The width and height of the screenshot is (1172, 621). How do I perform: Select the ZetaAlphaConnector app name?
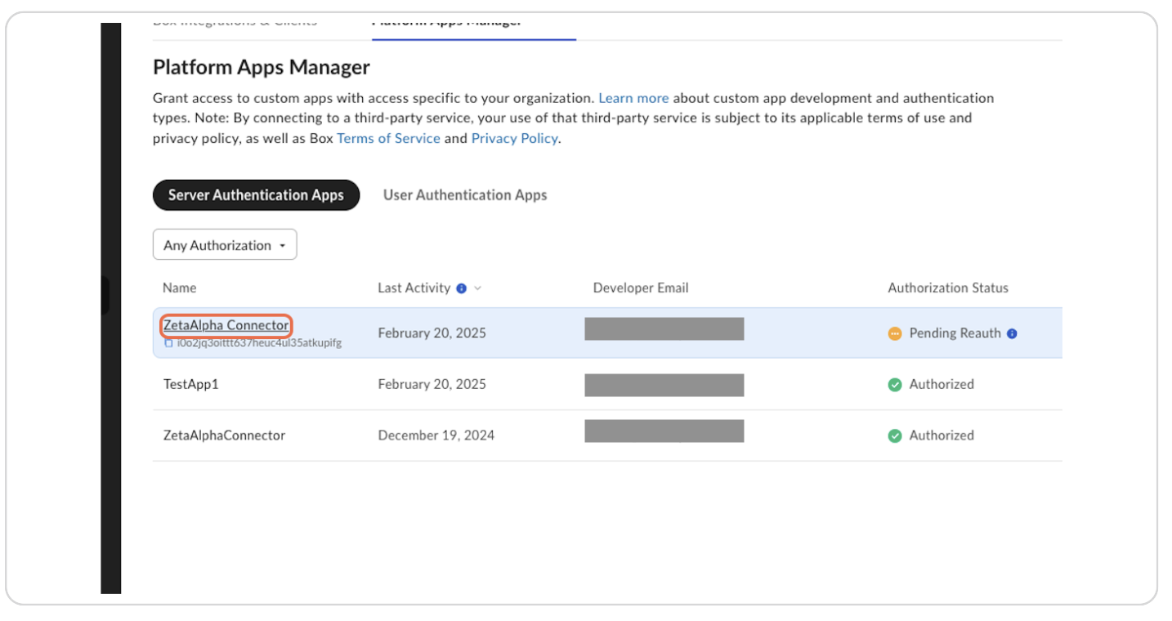(224, 436)
